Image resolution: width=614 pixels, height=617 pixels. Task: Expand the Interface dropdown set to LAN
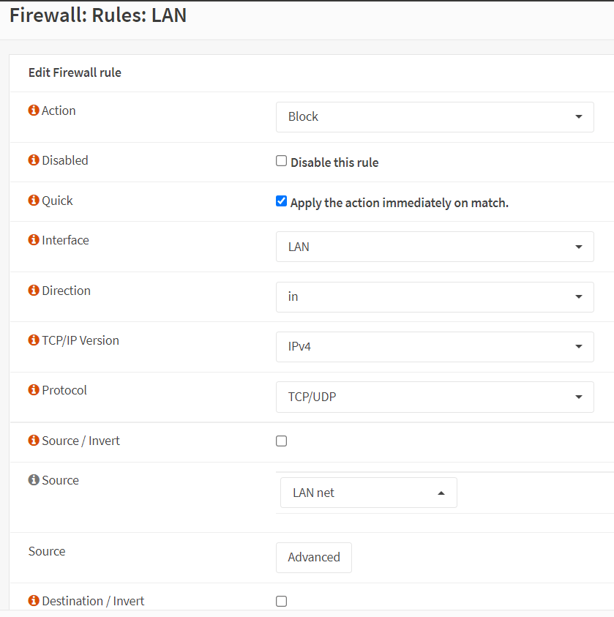[x=435, y=247]
